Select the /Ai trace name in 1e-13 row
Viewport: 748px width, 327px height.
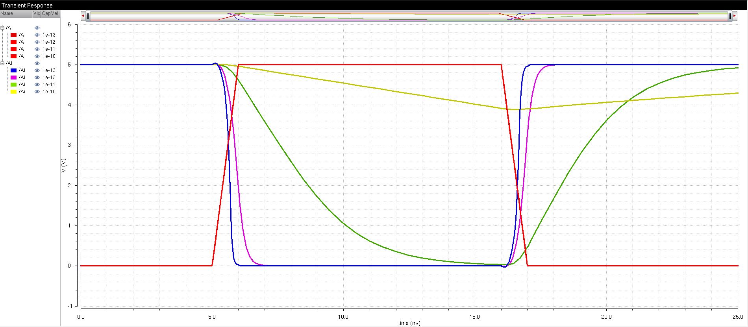(x=22, y=70)
